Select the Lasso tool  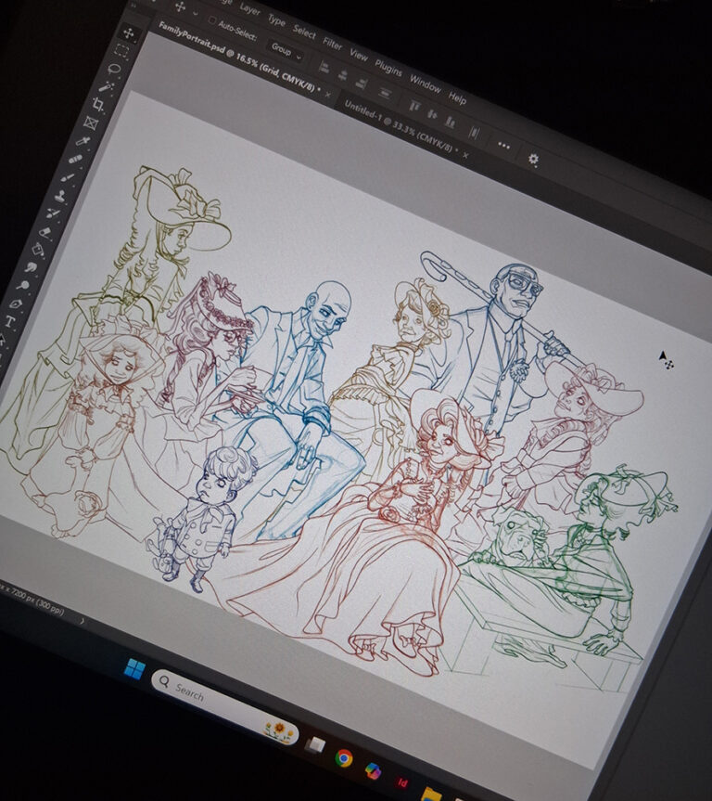(111, 68)
